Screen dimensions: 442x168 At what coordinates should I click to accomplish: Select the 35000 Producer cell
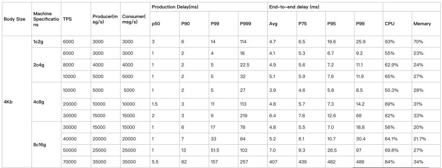(x=106, y=162)
